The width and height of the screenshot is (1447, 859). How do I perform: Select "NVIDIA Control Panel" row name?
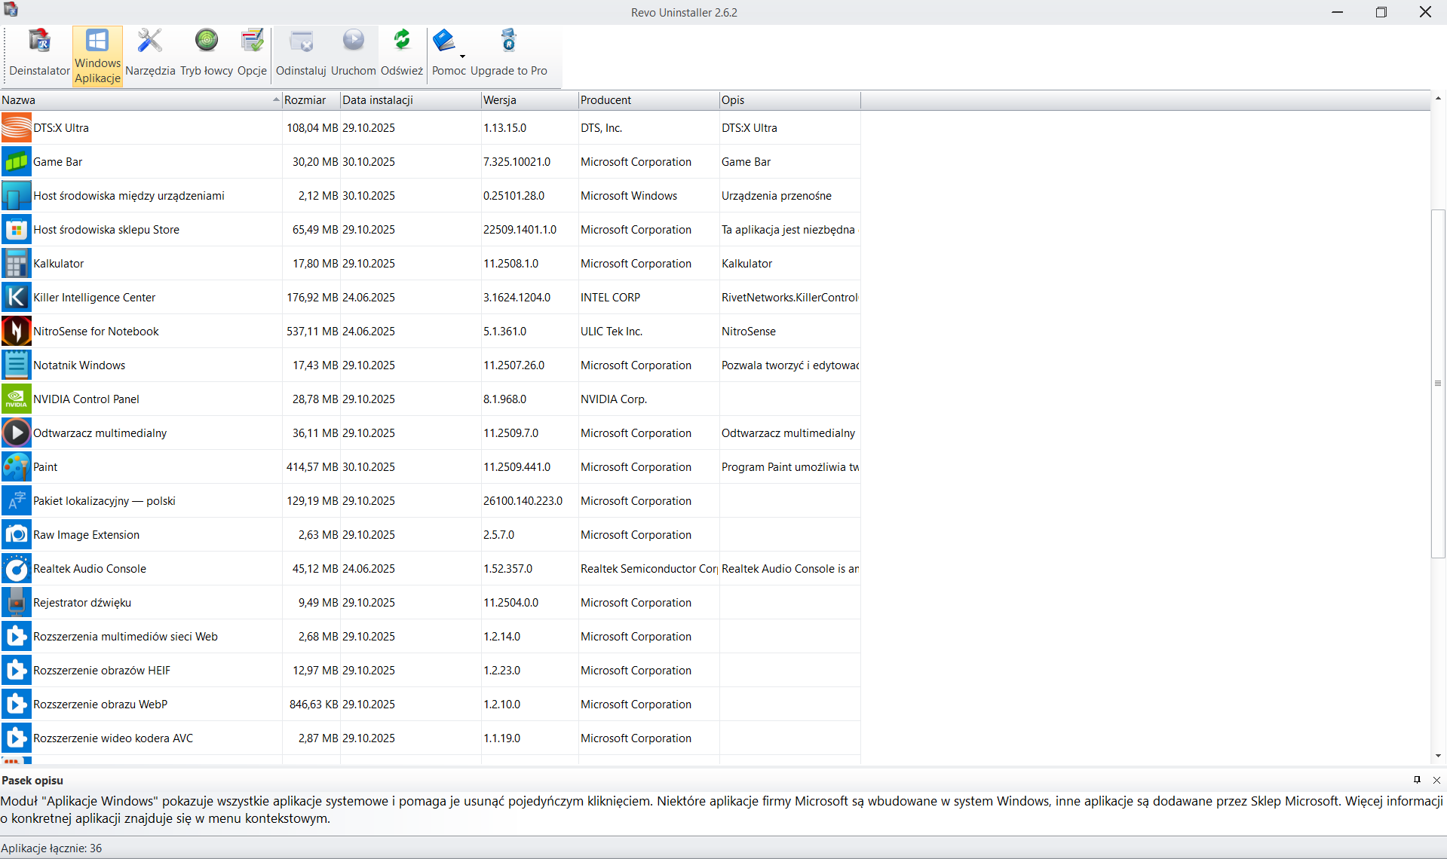[86, 399]
